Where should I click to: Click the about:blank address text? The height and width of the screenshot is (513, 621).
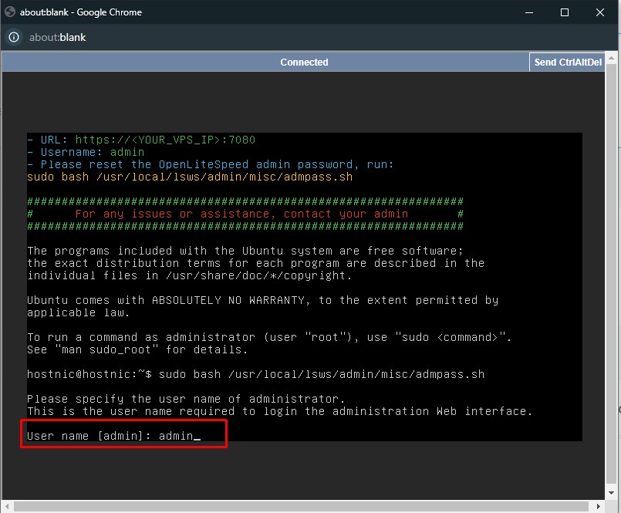(x=57, y=37)
